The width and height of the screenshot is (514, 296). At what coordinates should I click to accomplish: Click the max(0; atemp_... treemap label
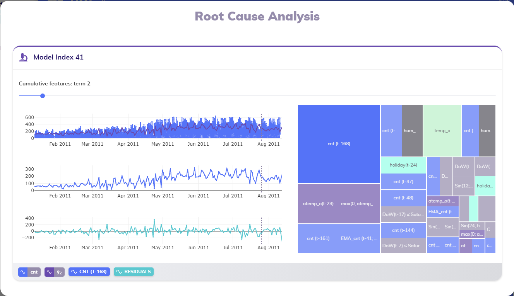(359, 204)
